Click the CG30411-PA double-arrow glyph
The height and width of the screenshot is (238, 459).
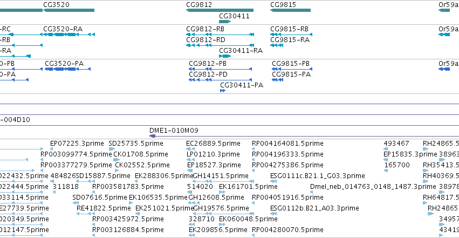coord(223,91)
